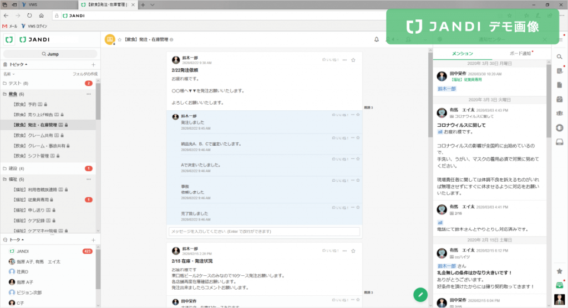Image resolution: width=568 pixels, height=308 pixels.
Task: Open the browser tab list dropdown chevron
Action: click(x=152, y=4)
